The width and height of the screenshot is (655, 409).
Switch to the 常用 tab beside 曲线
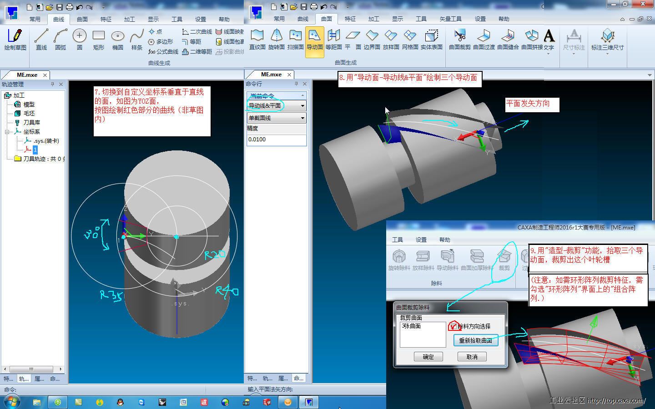[x=35, y=20]
